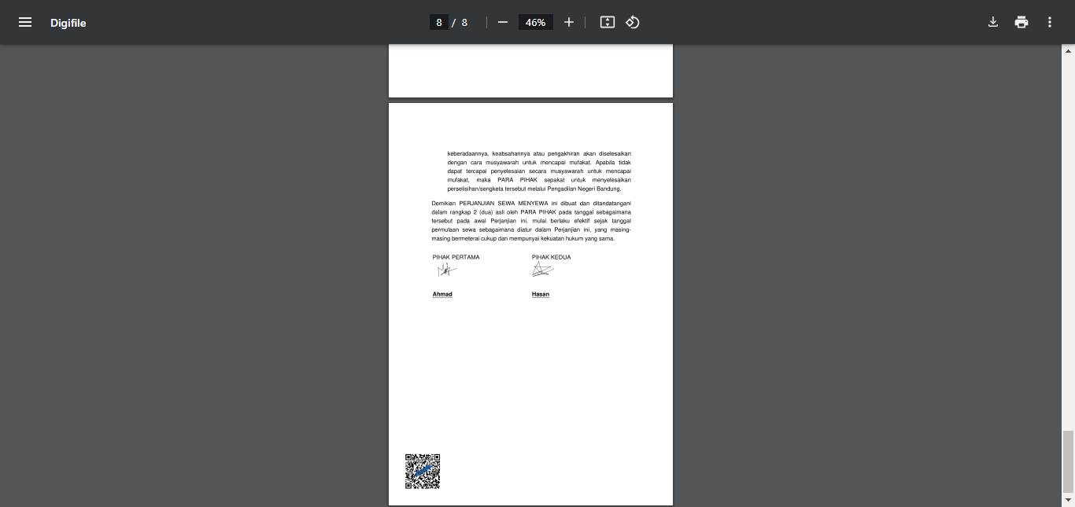Image resolution: width=1075 pixels, height=507 pixels.
Task: Click the scrollbar up arrow
Action: [x=1068, y=50]
